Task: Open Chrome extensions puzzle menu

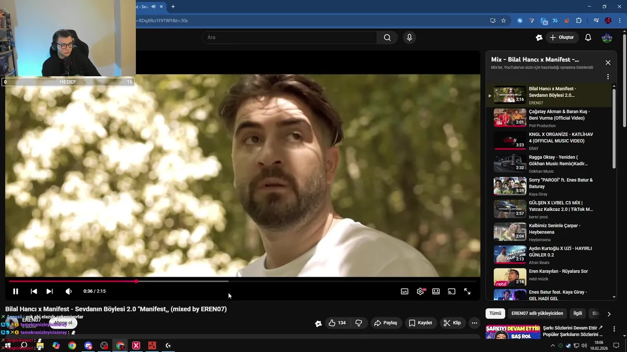Action: click(x=579, y=21)
